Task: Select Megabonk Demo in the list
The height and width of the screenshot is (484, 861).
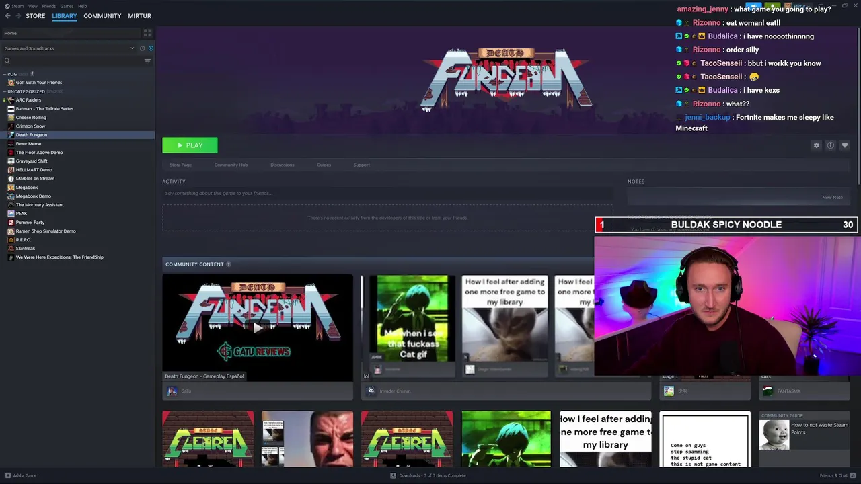Action: point(33,196)
